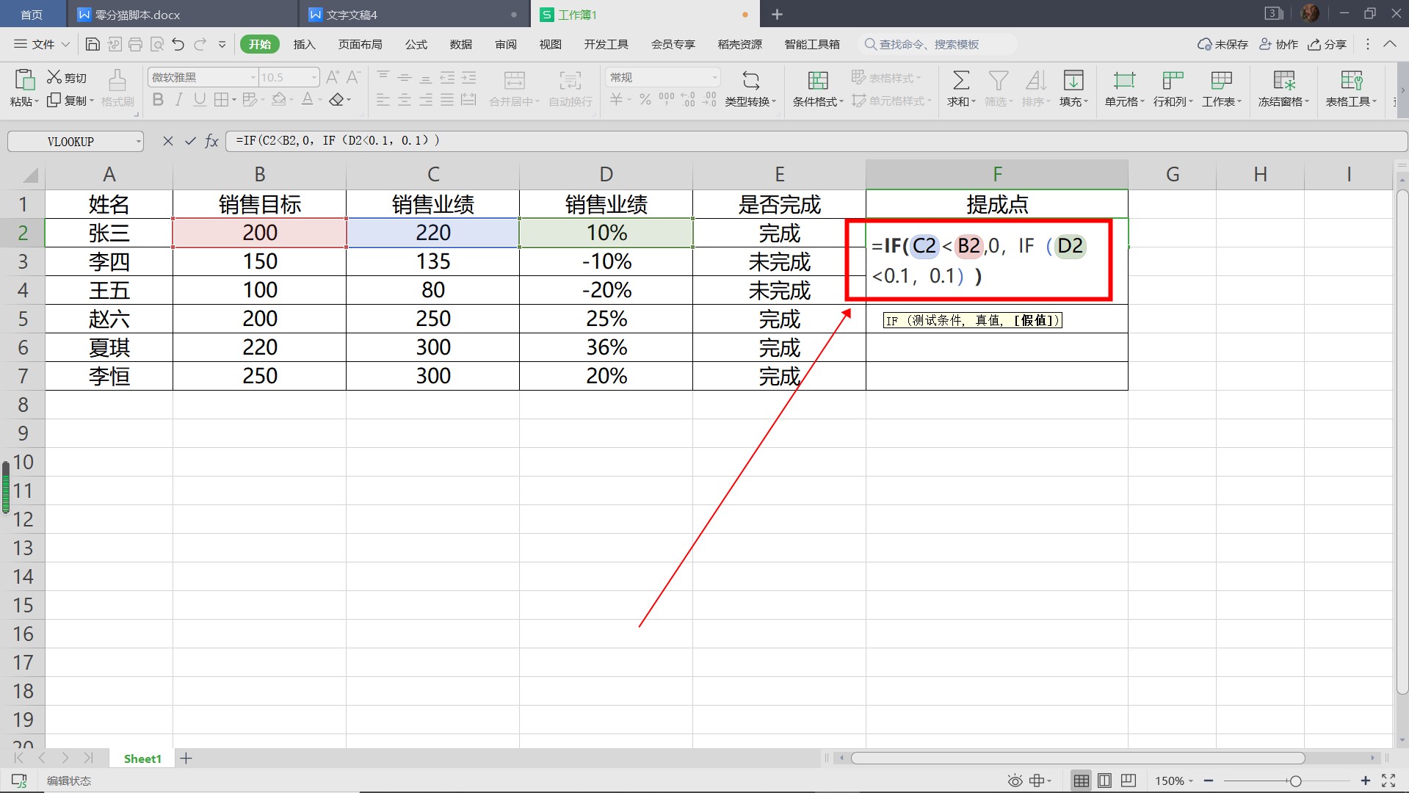
Task: Toggle bold formatting button
Action: point(158,100)
